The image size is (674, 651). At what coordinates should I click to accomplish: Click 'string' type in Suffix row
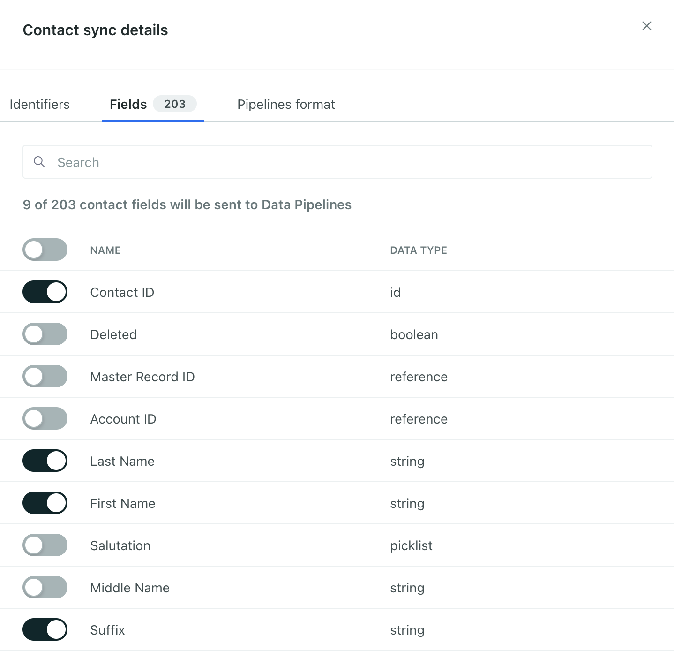pyautogui.click(x=407, y=630)
